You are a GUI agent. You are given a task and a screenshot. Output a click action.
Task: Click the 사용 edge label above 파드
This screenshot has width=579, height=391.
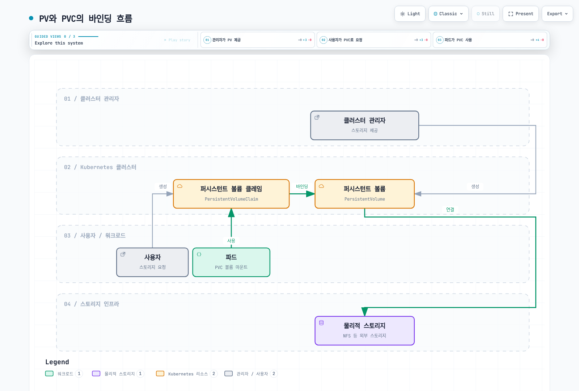231,241
